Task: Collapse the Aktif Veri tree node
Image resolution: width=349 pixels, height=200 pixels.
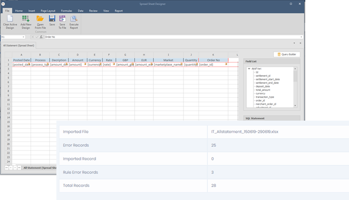Action: (x=249, y=69)
